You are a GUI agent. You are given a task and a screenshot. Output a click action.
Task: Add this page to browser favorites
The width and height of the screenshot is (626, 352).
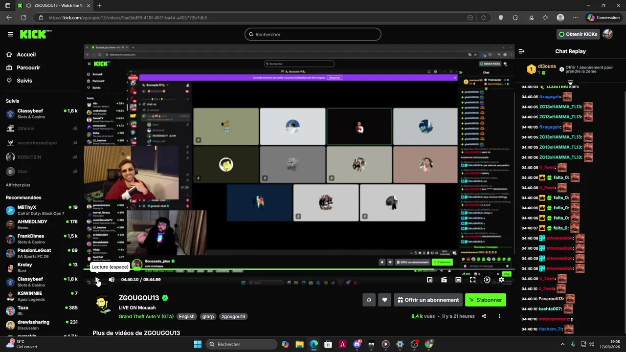click(x=484, y=18)
